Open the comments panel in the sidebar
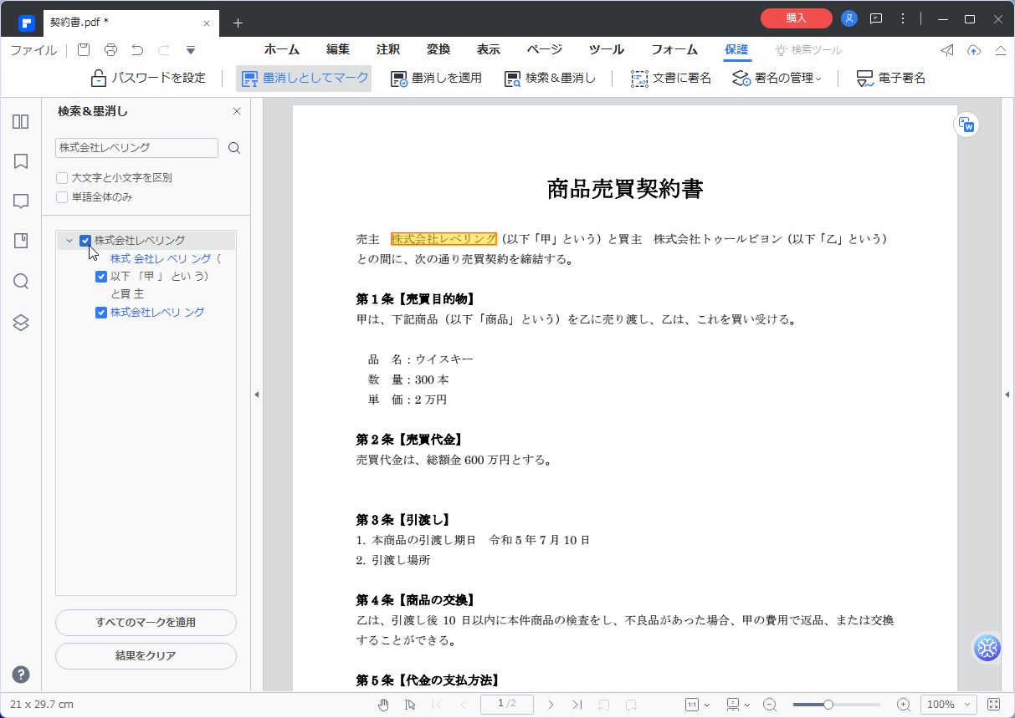 (20, 201)
